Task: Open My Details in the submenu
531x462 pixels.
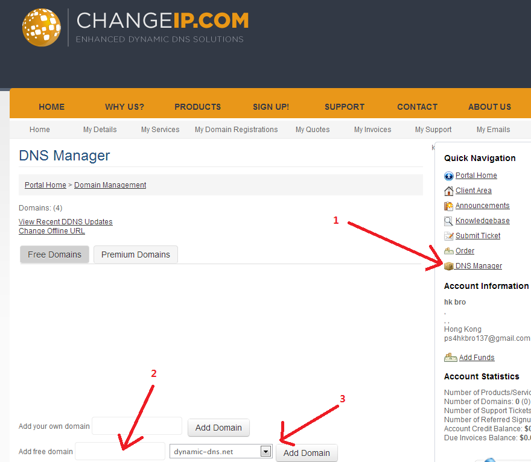Action: pos(100,130)
